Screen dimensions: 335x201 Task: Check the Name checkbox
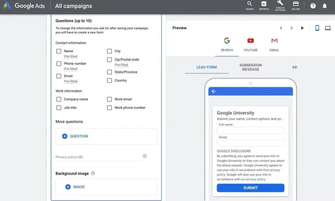(59, 51)
